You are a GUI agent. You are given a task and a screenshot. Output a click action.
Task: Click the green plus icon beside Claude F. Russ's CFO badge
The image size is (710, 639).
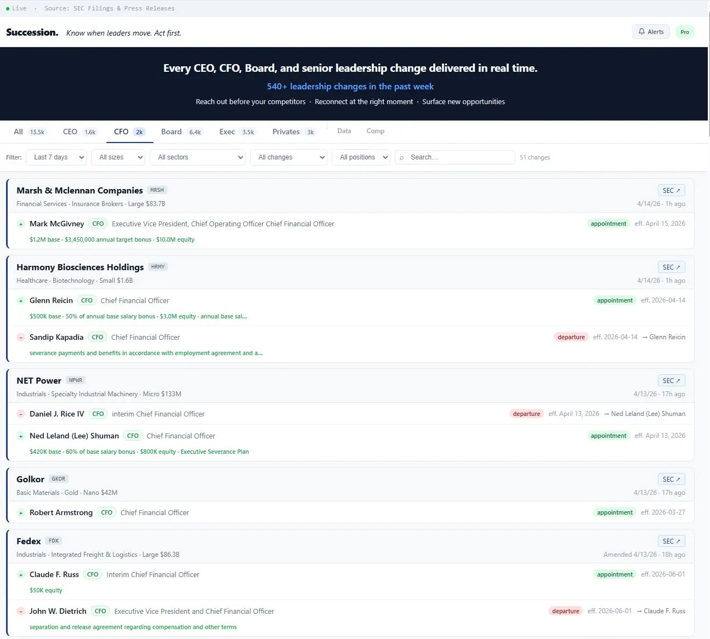point(21,575)
